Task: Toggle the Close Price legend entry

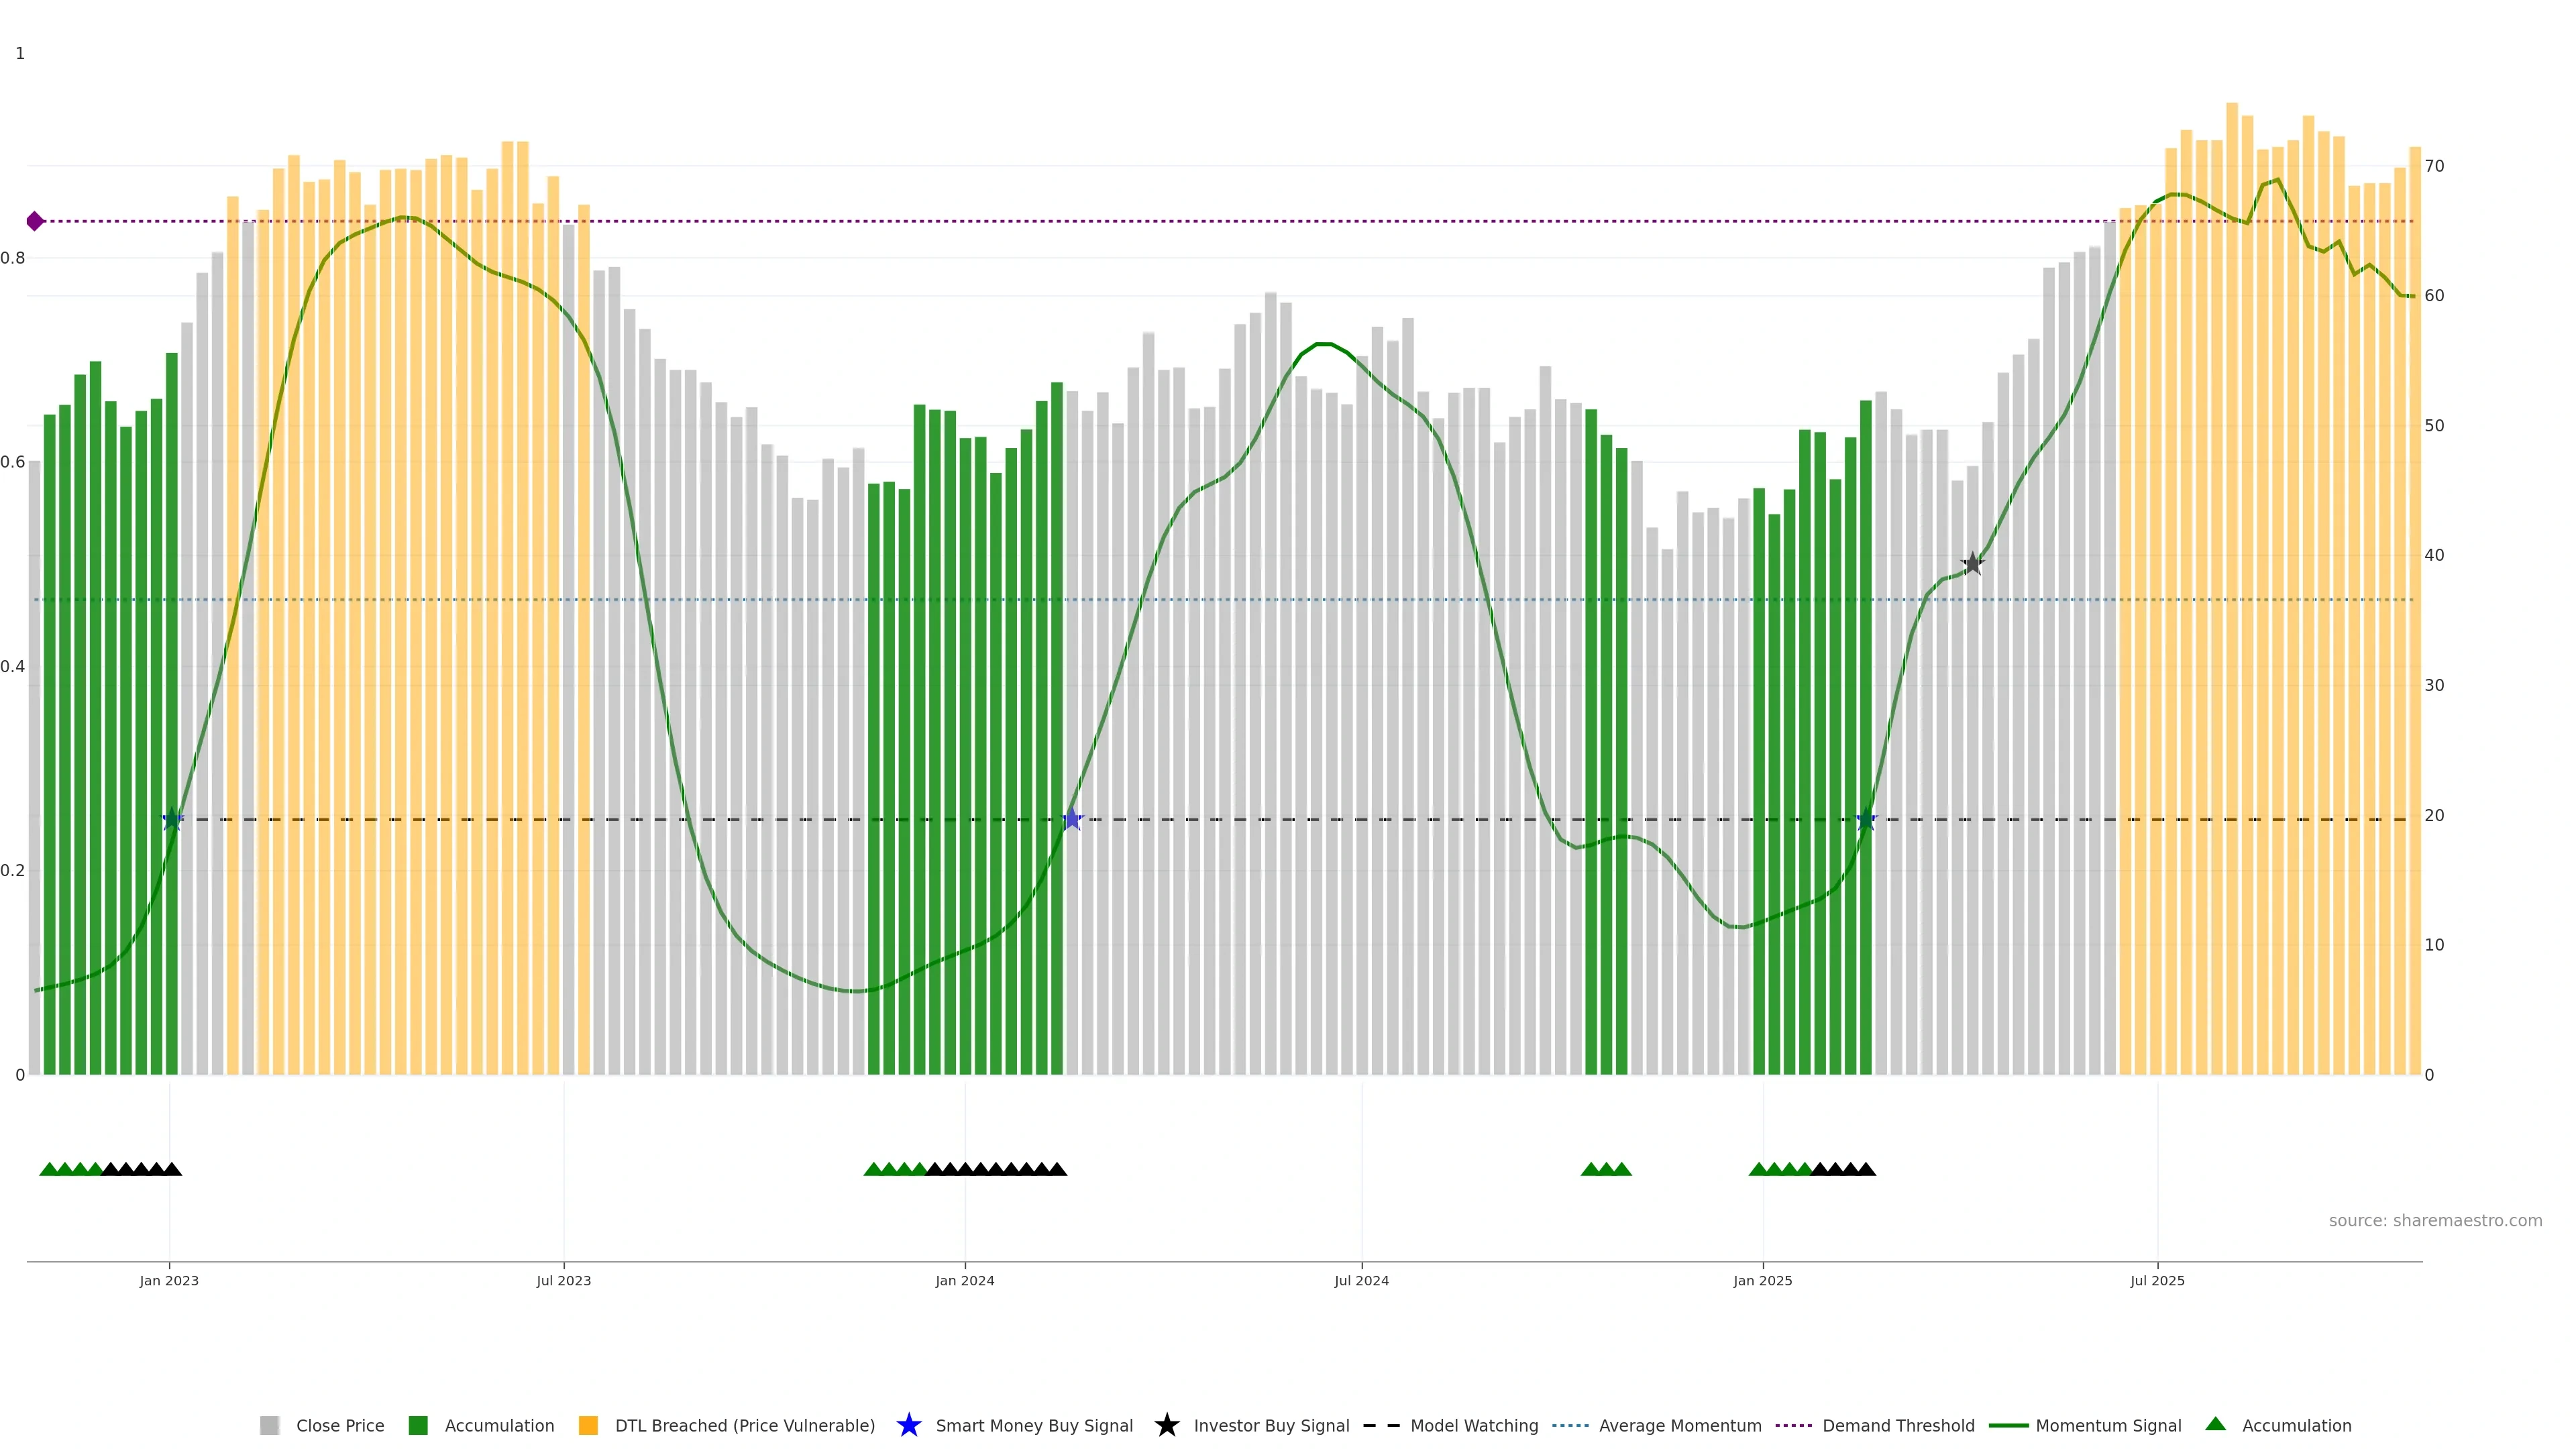Action: tap(339, 1425)
